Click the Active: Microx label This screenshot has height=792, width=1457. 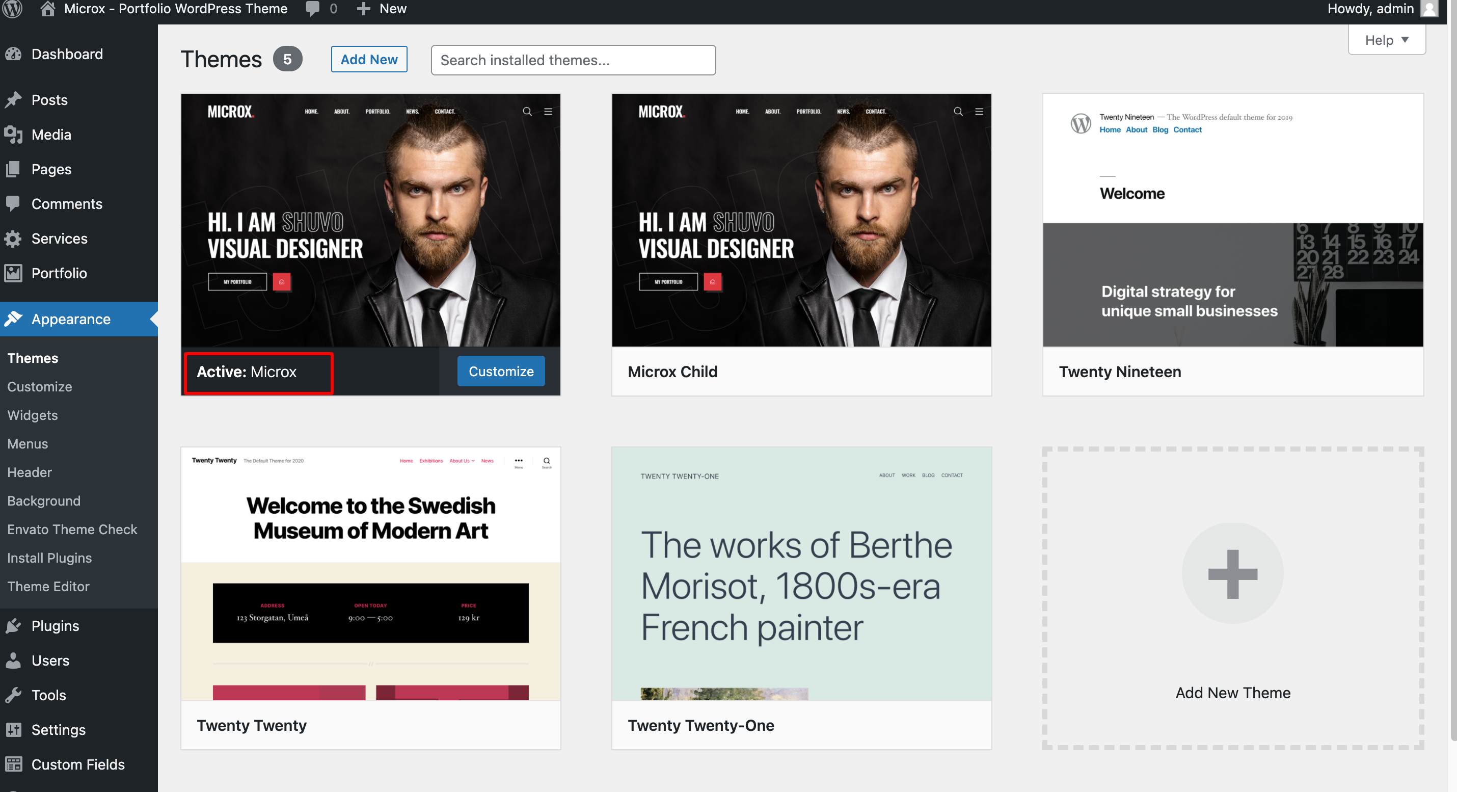(247, 372)
